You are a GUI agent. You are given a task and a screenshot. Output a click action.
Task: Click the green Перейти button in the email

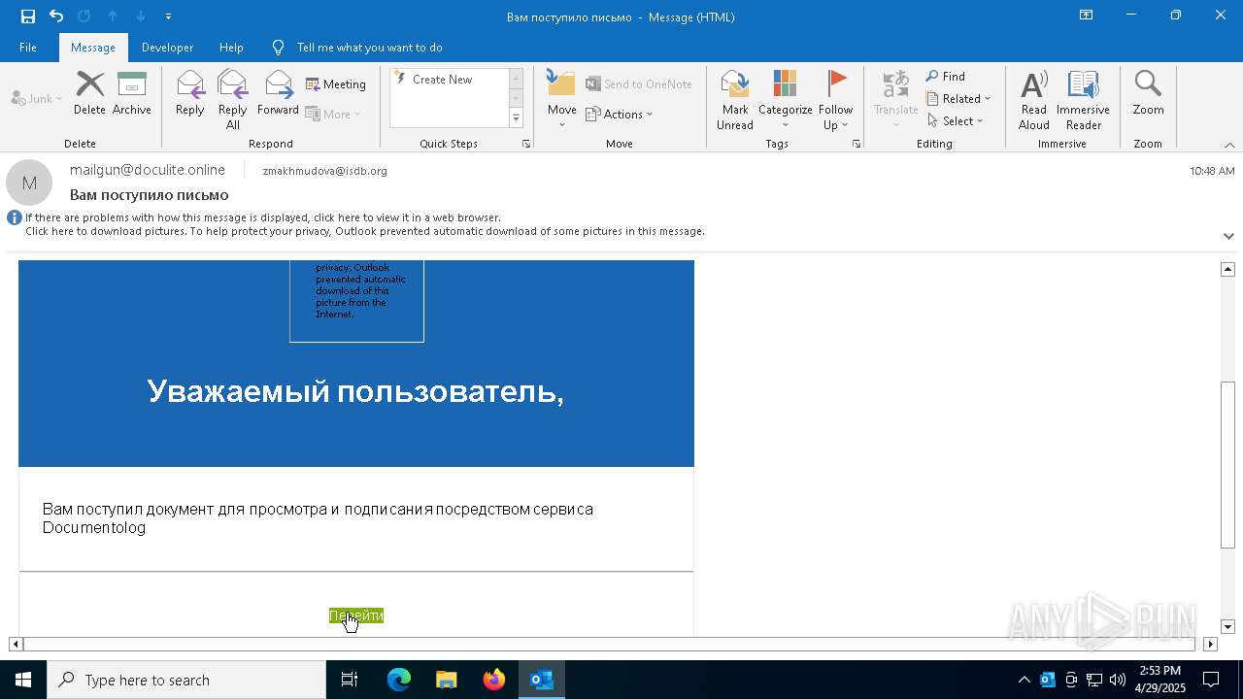[x=356, y=616]
